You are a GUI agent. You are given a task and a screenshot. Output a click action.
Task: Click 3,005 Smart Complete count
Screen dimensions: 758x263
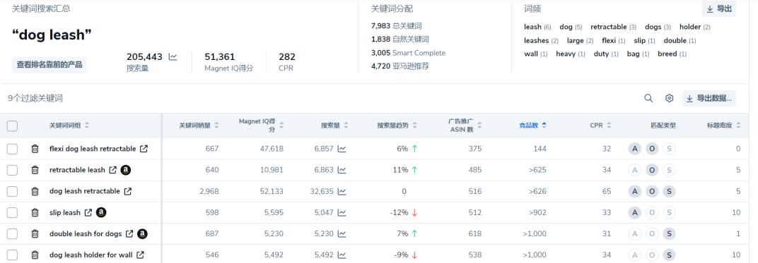(408, 53)
